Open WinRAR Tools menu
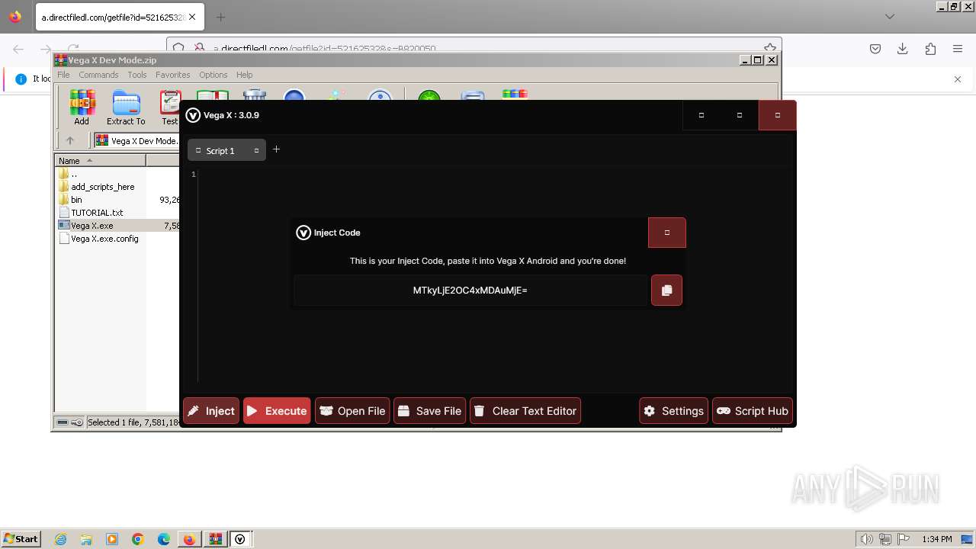The image size is (976, 549). click(x=137, y=75)
